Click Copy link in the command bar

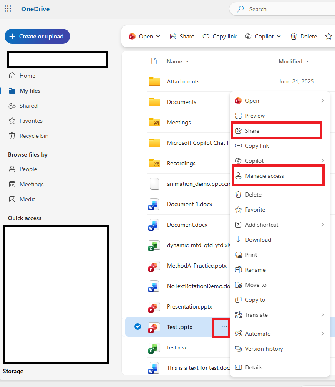tap(219, 36)
